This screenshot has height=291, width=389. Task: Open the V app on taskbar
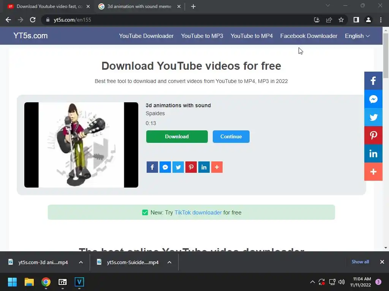(x=79, y=282)
